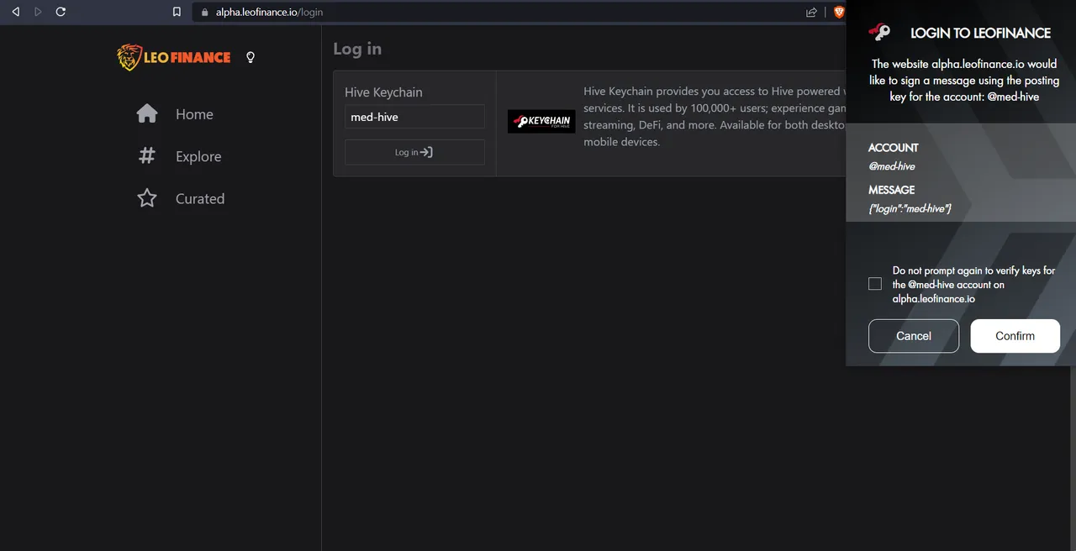Open Brave shields lion icon
The width and height of the screenshot is (1076, 551).
coord(838,12)
